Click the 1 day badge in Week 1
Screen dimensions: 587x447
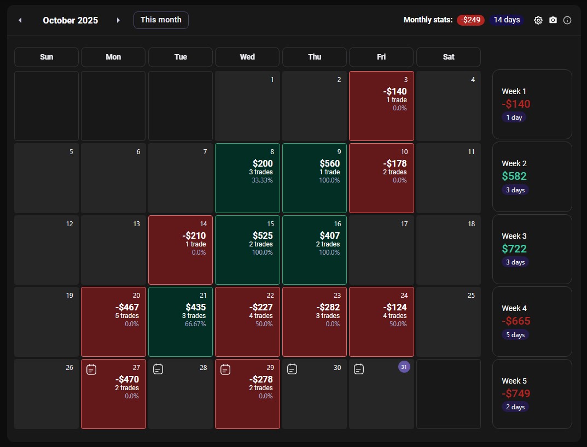[514, 117]
